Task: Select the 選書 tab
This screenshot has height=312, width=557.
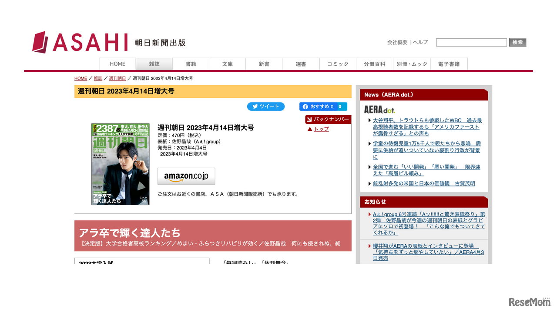Action: point(301,64)
